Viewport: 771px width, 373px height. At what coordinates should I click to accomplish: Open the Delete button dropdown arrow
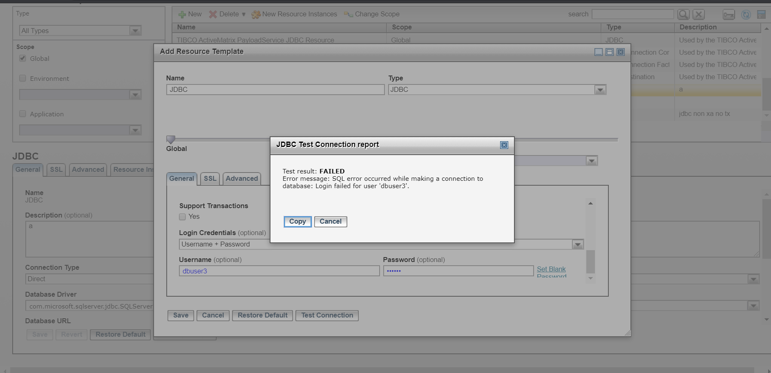point(244,14)
